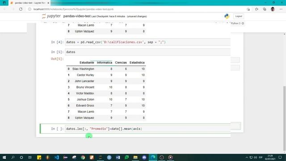Click the 'John Lancaster' table cell
The image size is (286, 161).
(84, 81)
